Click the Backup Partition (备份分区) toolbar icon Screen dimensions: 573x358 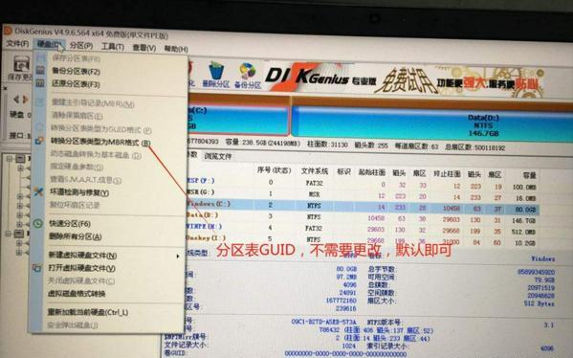coord(248,76)
